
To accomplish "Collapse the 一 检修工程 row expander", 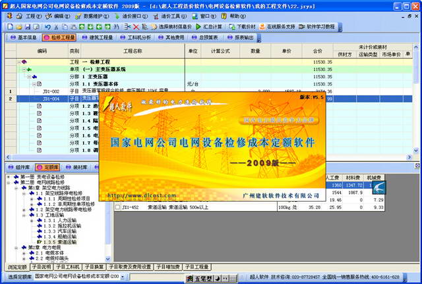I will click(19, 62).
